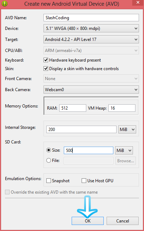Expand the Back Camera dropdown showing Webcam0

[91, 89]
